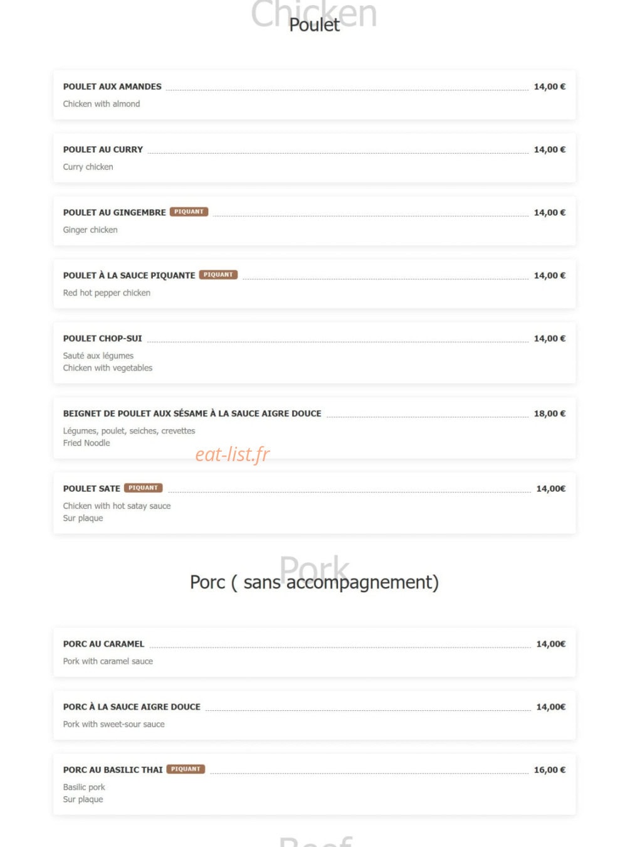
Task: Click the Poulet aux Amandes menu item
Action: coord(314,95)
